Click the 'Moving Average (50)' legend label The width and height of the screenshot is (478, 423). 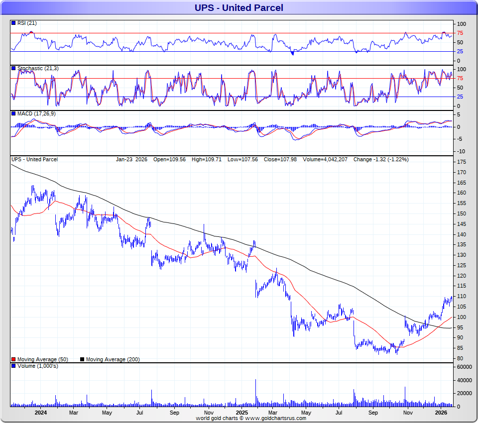coord(42,359)
